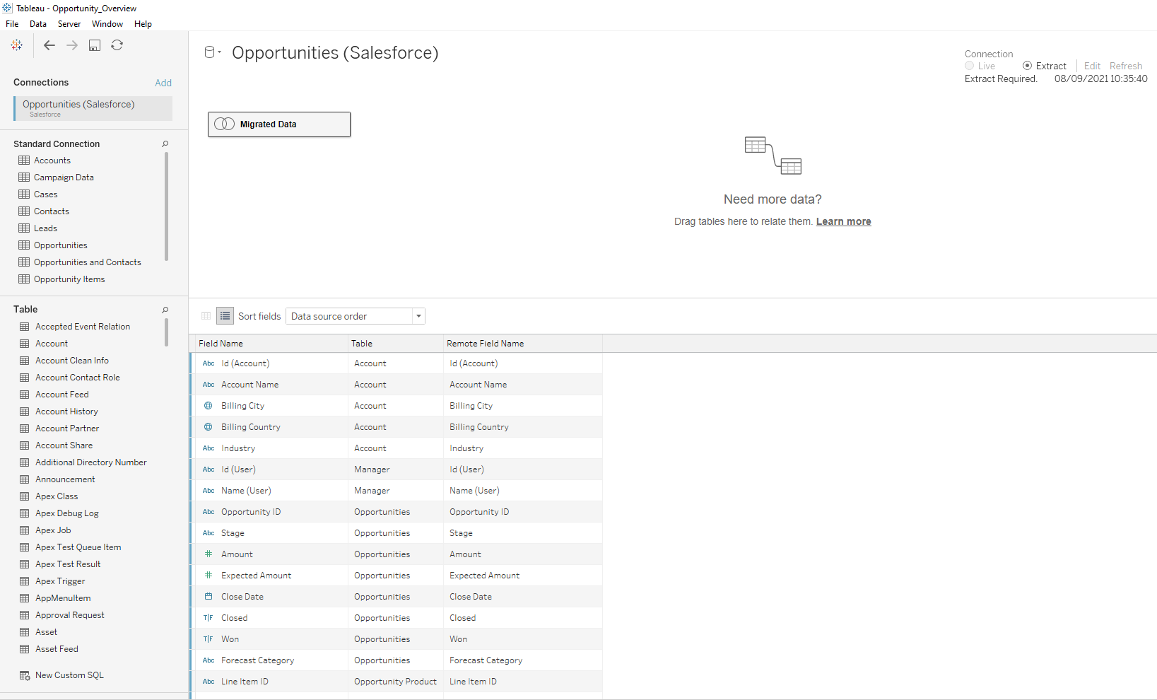Viewport: 1157px width, 700px height.
Task: Select the Apex Debug Log table
Action: [x=67, y=513]
